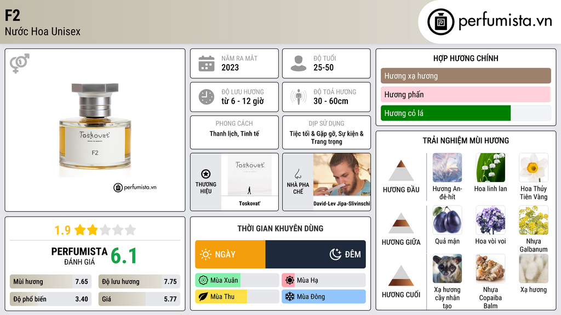Select the Mùa Thu season bar
The width and height of the screenshot is (561, 315).
click(237, 296)
